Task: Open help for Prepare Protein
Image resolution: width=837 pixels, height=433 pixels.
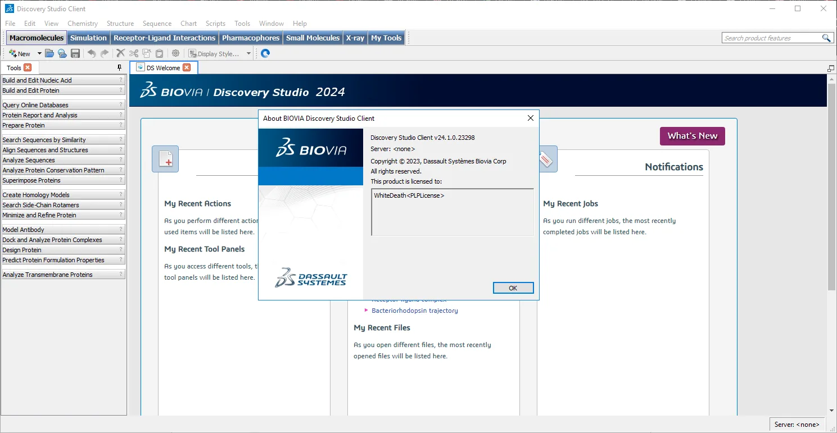Action: click(120, 125)
